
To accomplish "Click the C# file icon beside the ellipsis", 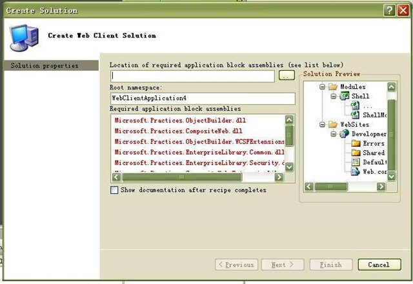I will pos(355,106).
